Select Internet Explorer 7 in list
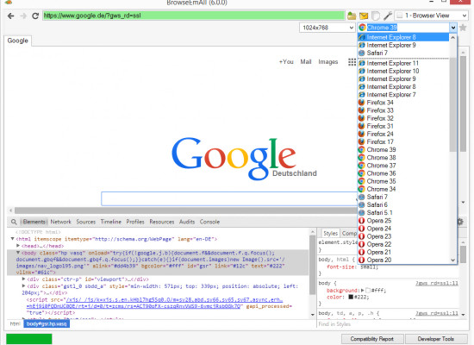Viewport: 474px width, 345px height. [x=403, y=95]
